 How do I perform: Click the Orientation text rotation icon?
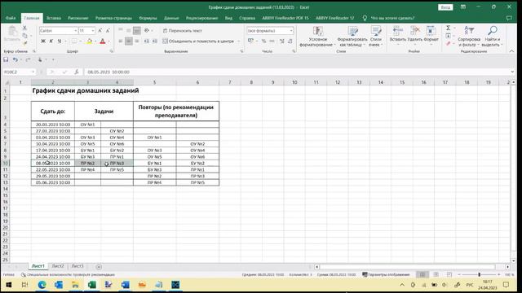pos(147,31)
